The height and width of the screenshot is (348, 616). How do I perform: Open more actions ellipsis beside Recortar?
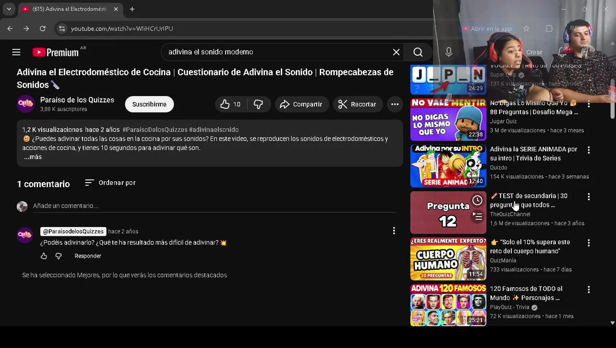pyautogui.click(x=395, y=104)
